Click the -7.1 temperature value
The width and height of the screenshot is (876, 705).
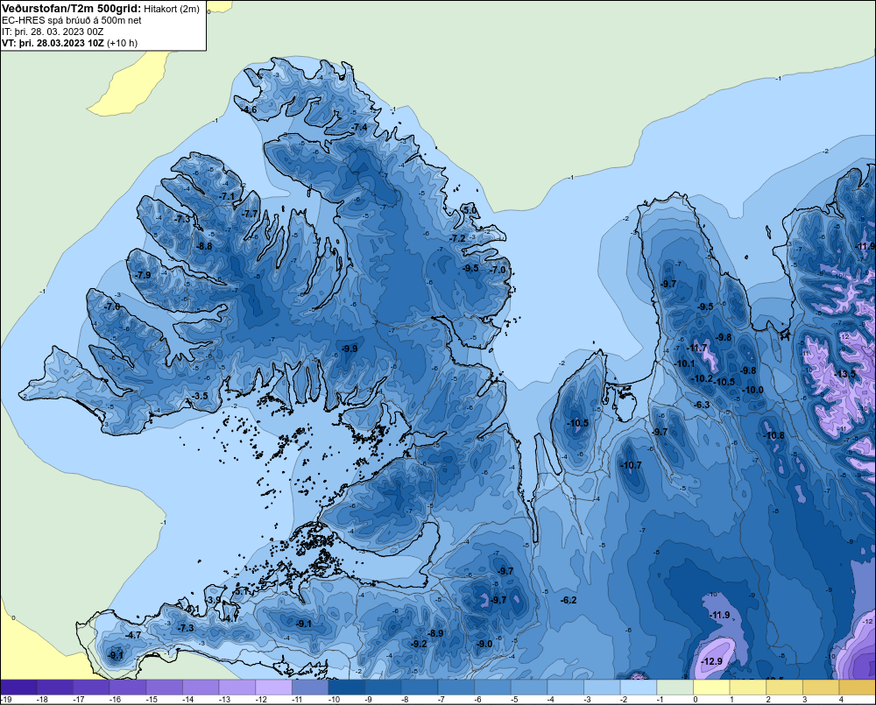[x=228, y=197]
